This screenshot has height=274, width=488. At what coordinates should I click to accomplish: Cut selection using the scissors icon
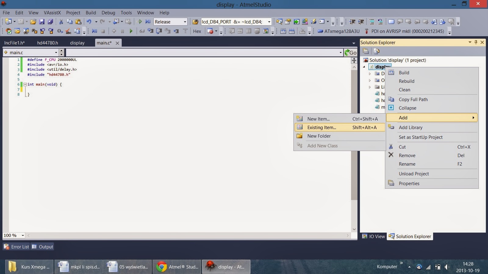point(61,22)
